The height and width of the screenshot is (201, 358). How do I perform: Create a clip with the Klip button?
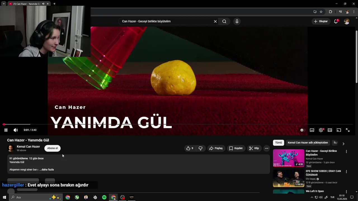click(x=254, y=148)
